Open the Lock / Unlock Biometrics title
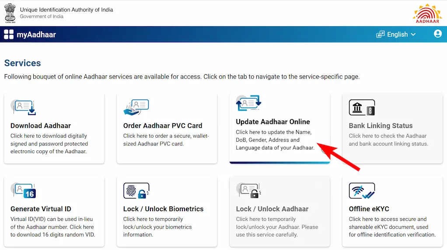The image size is (447, 250). 163,209
